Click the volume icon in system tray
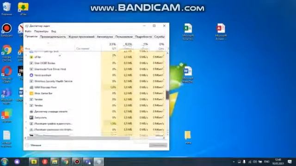 pyautogui.click(x=255, y=162)
